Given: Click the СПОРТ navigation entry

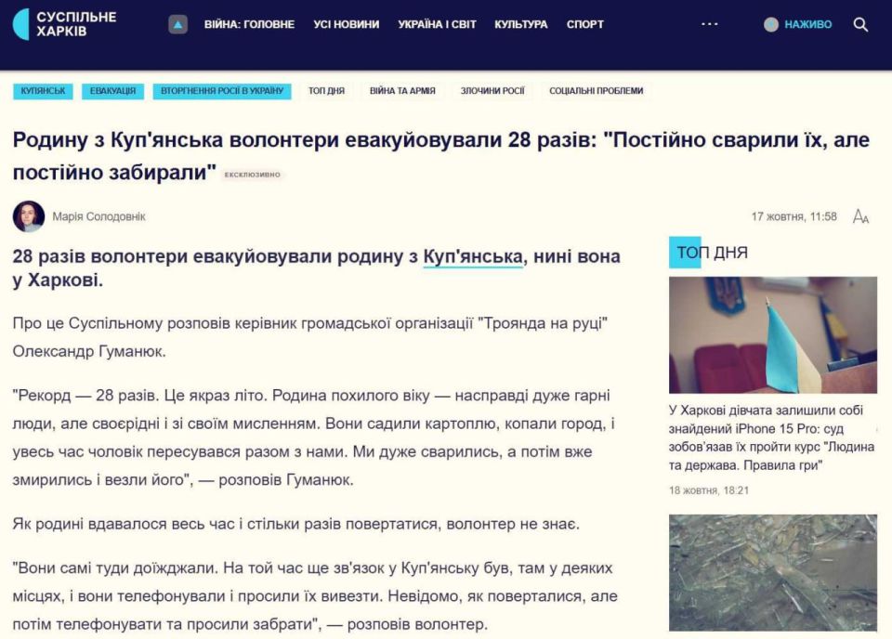Looking at the screenshot, I should coord(585,24).
